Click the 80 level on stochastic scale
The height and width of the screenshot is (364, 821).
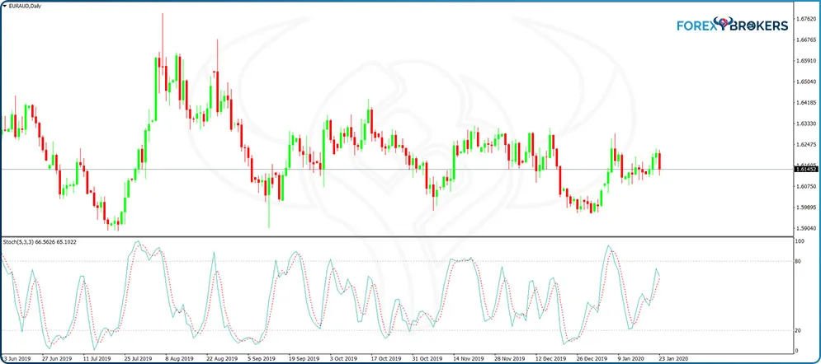(798, 261)
